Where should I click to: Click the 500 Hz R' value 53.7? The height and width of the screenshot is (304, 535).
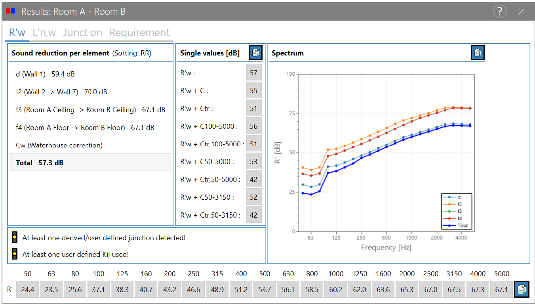264,289
